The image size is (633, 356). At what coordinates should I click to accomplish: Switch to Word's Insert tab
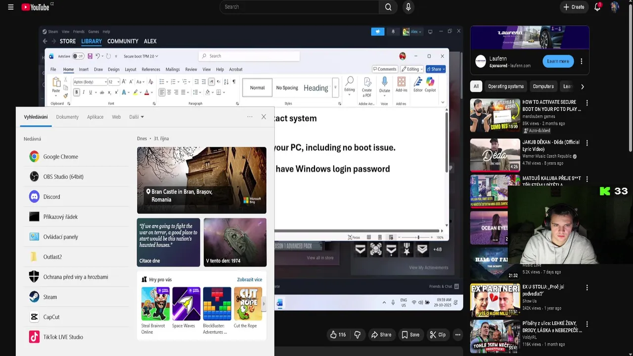(x=84, y=69)
